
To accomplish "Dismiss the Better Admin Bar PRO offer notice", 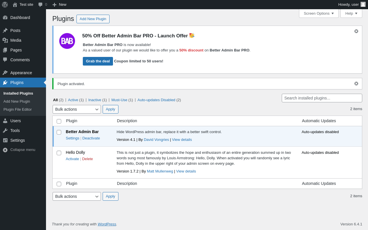I will coord(356,31).
